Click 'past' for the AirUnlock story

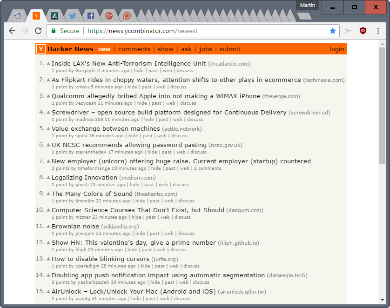(x=150, y=299)
